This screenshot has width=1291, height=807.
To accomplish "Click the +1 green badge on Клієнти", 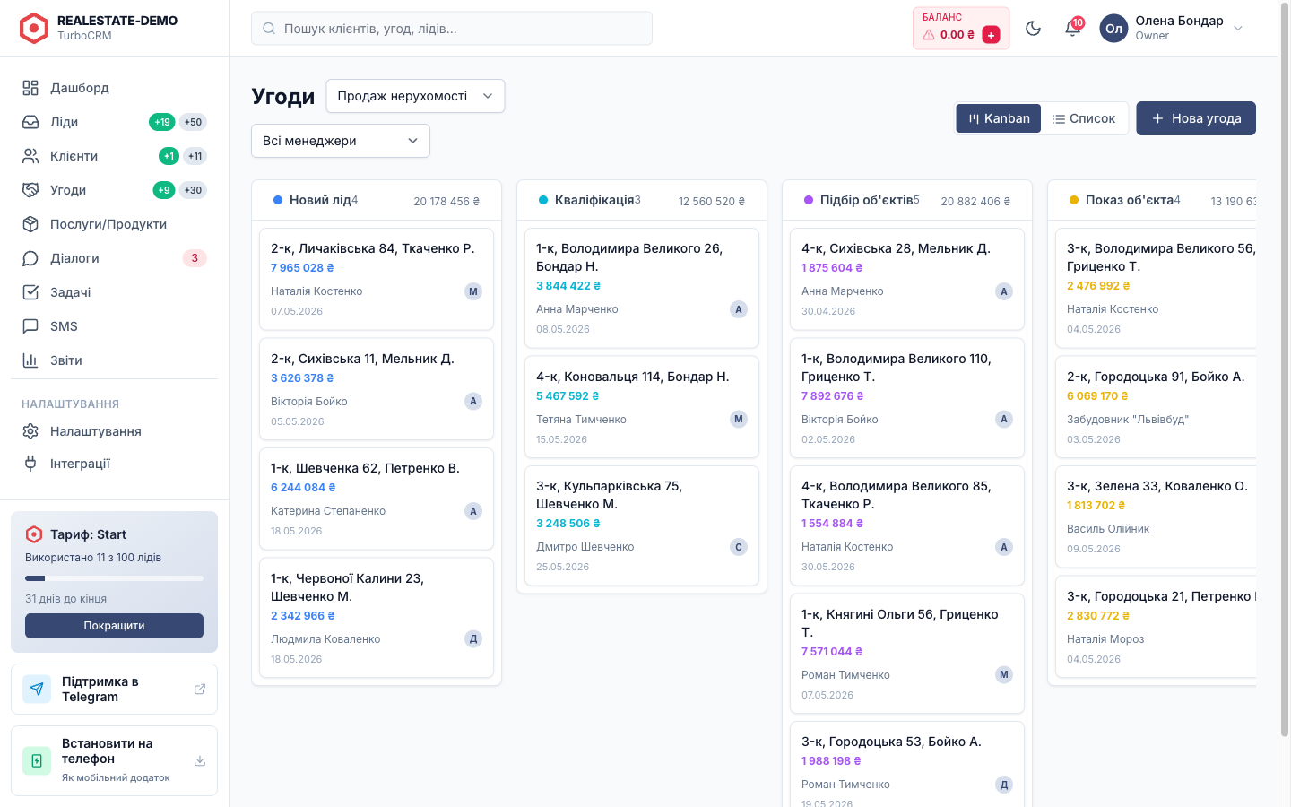I will 169,156.
